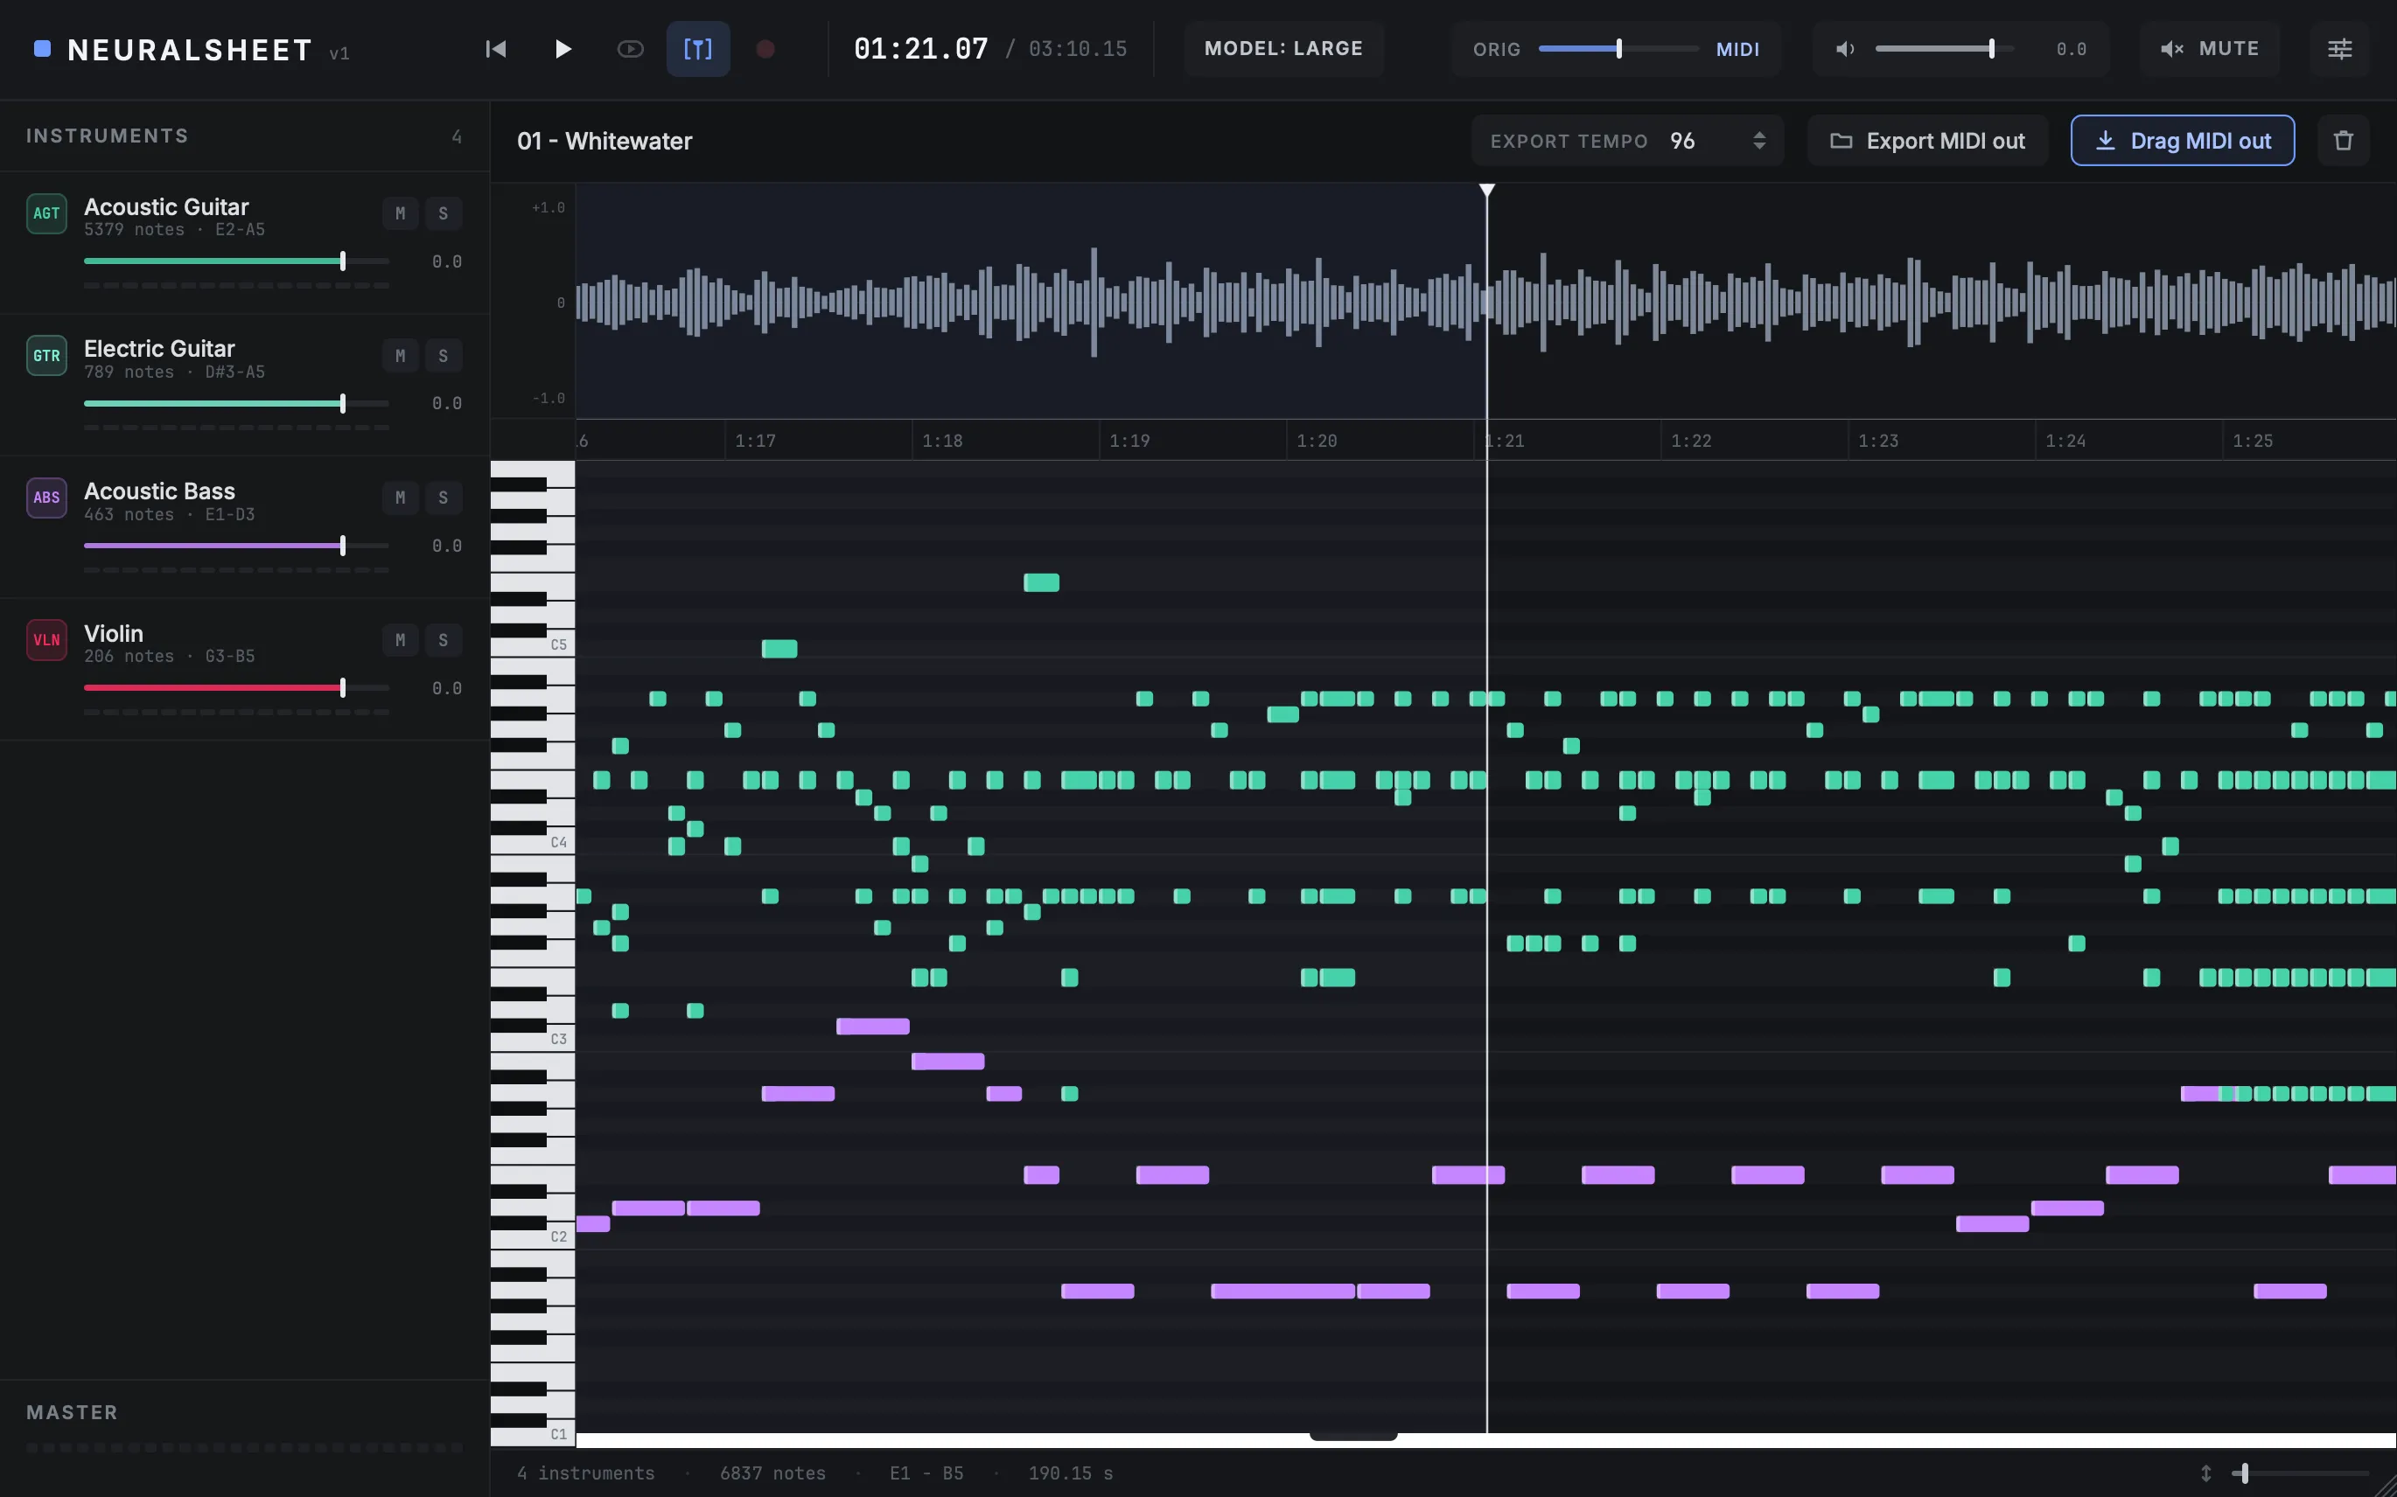Click Export MIDI out button

[1926, 141]
